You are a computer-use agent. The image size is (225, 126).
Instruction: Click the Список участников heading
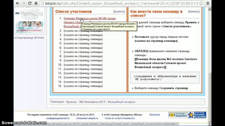(73, 12)
